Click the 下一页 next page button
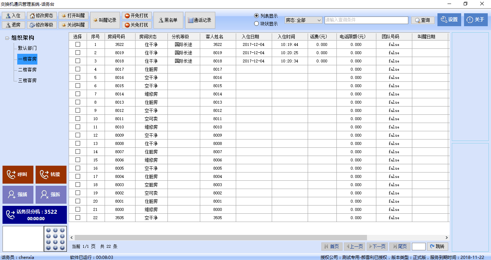 pyautogui.click(x=377, y=246)
